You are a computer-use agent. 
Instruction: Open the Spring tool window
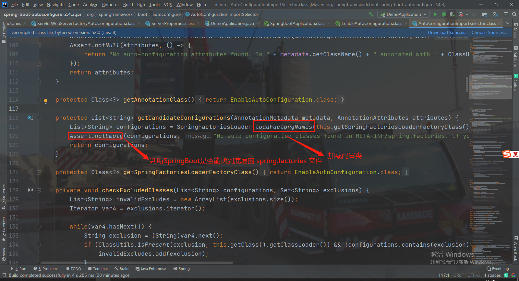pyautogui.click(x=181, y=269)
